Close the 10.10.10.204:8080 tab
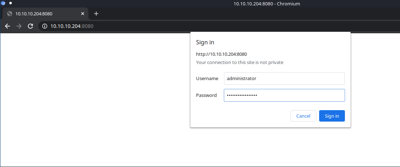 click(x=83, y=14)
